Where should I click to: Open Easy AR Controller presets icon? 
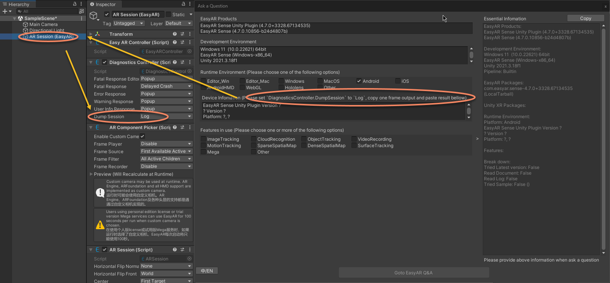[x=182, y=43]
